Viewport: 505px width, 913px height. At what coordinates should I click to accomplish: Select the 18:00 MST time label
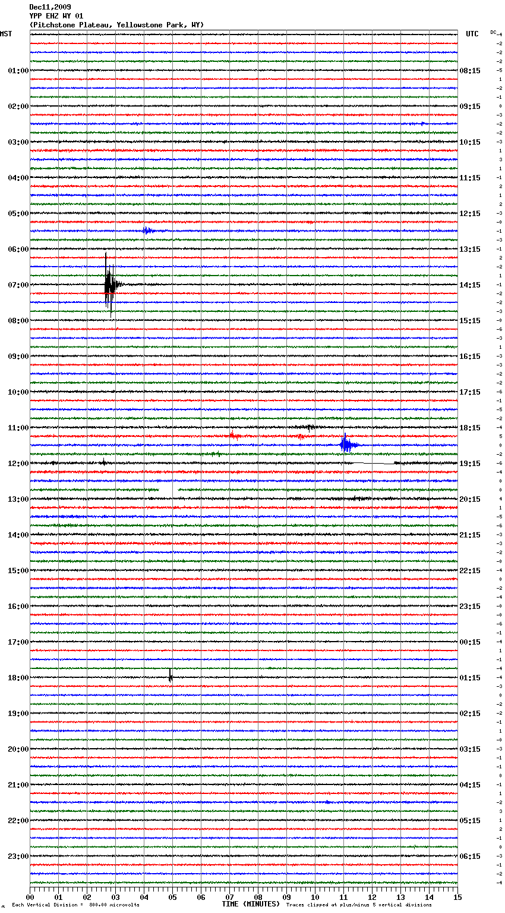tap(18, 678)
